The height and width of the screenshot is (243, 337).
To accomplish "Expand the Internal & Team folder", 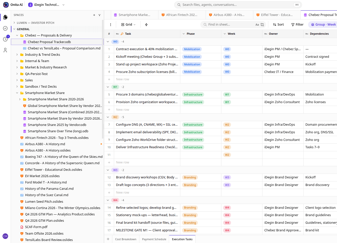I will click(x=17, y=61).
